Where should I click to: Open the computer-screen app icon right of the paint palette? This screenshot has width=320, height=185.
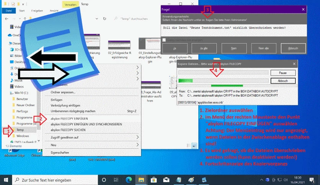(x=204, y=180)
